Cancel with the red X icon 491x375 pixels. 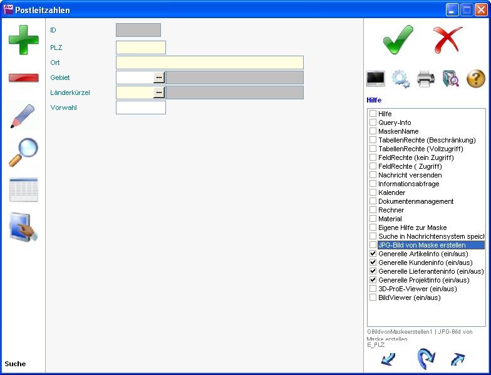(x=448, y=40)
